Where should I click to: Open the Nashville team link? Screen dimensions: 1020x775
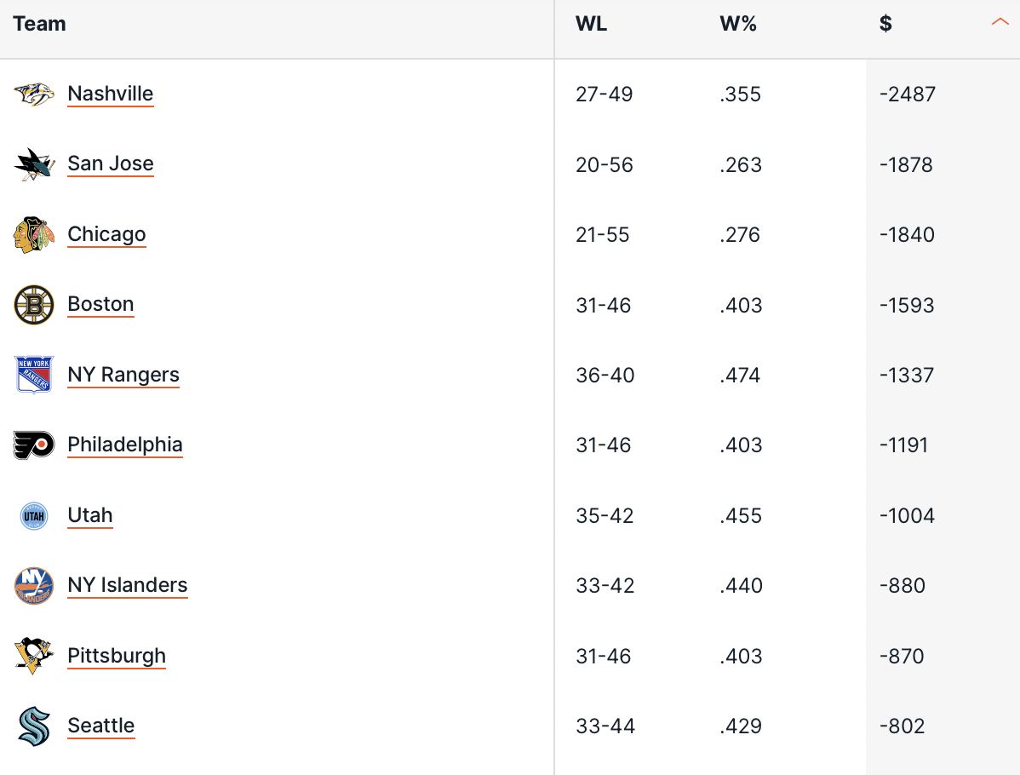111,94
